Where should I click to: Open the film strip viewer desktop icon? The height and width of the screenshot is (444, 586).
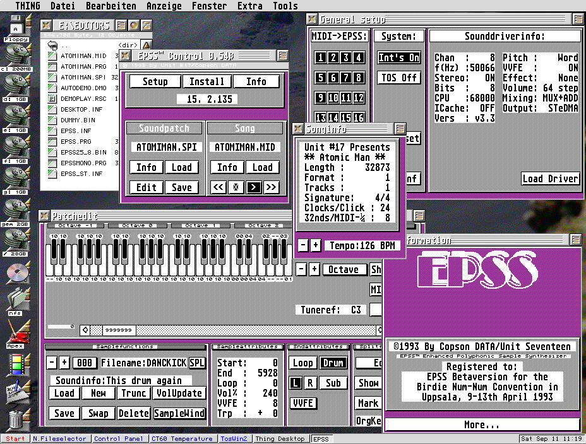click(17, 364)
